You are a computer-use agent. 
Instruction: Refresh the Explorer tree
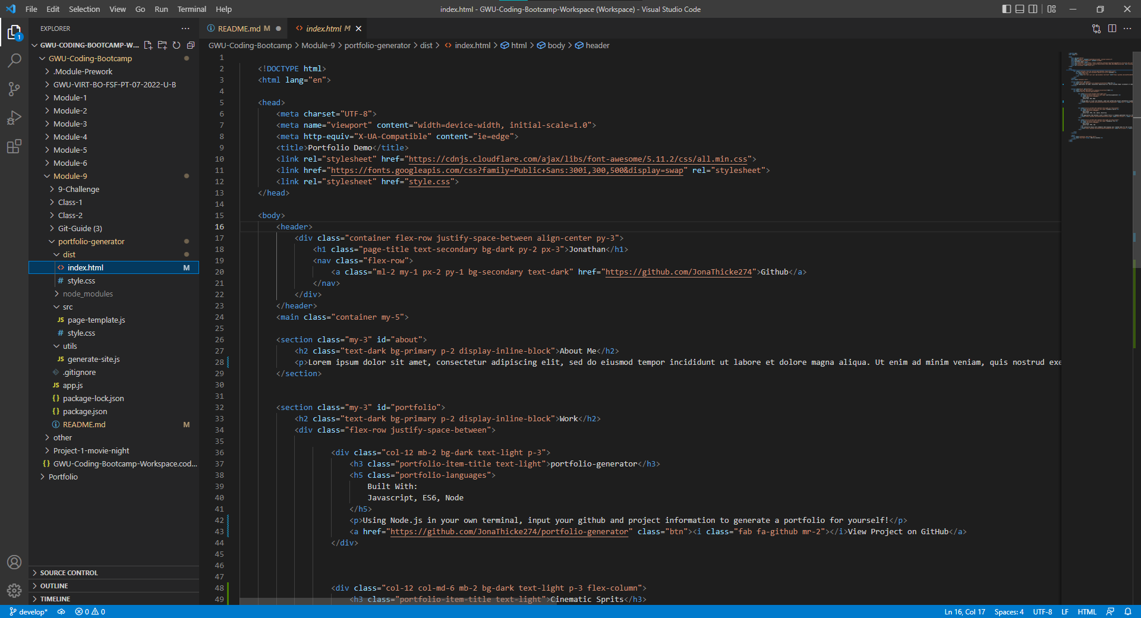point(176,45)
